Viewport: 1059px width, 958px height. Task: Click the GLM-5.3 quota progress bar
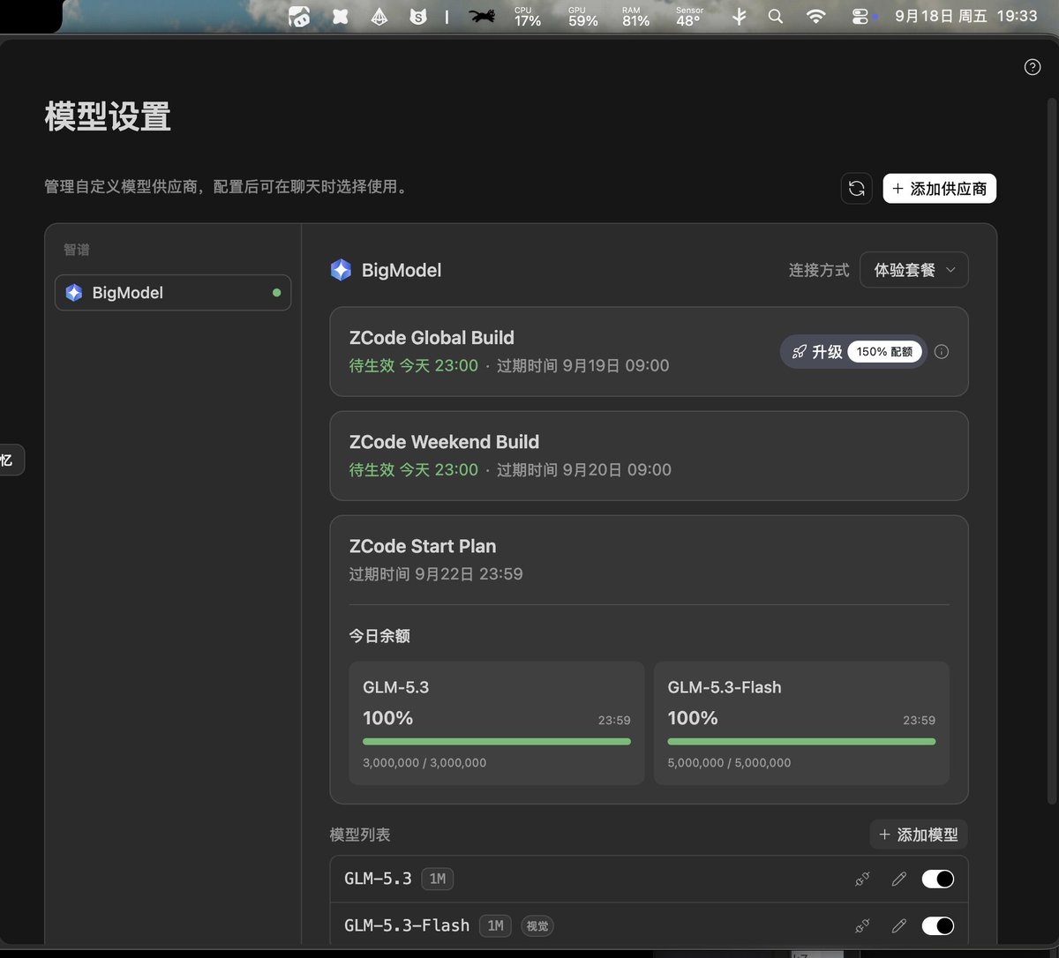(497, 742)
